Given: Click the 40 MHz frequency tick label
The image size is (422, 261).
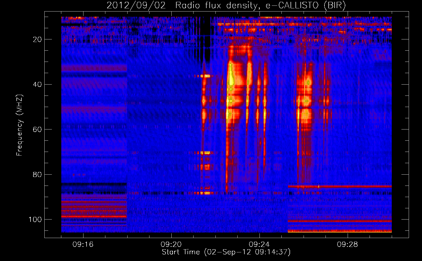Looking at the screenshot, I should point(37,85).
